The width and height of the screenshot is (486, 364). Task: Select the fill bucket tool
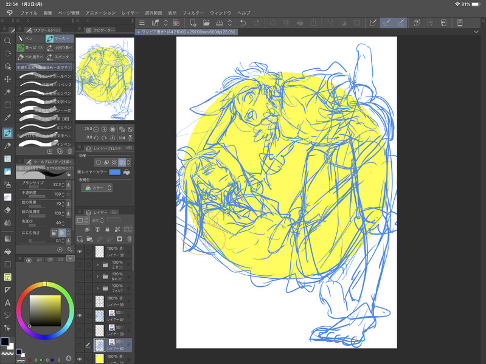pyautogui.click(x=7, y=252)
